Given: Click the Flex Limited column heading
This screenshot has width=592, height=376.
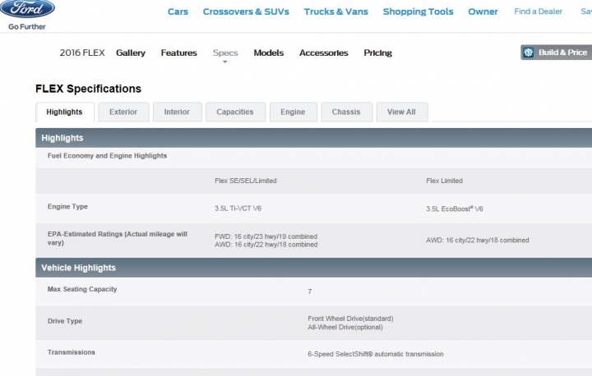Looking at the screenshot, I should click(444, 181).
